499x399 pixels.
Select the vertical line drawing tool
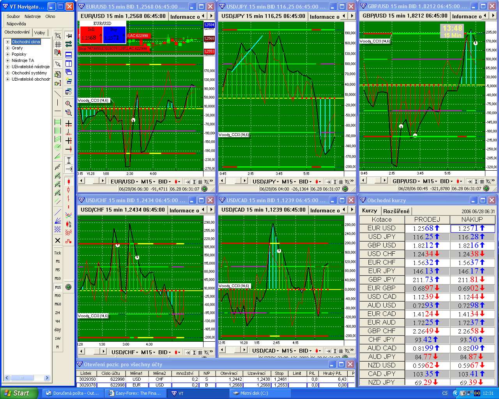[58, 103]
